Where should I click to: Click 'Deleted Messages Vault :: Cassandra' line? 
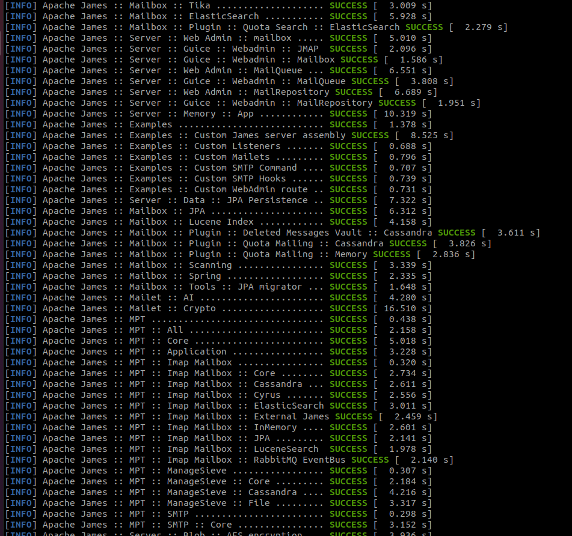pyautogui.click(x=272, y=233)
